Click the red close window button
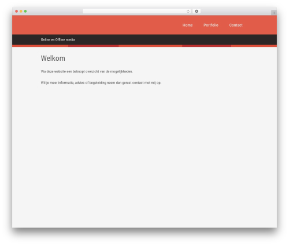The height and width of the screenshot is (245, 289). click(x=17, y=11)
